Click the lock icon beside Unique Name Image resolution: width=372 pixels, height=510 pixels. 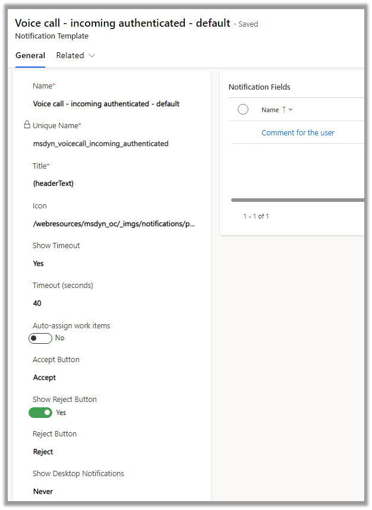27,125
